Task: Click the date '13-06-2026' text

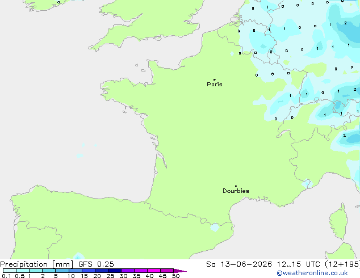Action: tap(246, 264)
